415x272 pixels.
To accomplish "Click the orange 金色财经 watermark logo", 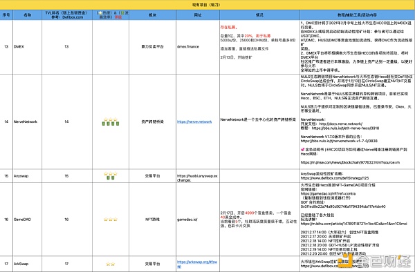I will (x=376, y=261).
